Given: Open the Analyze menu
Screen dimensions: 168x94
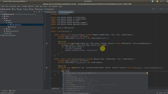Looking at the screenshot, I should (24, 6).
